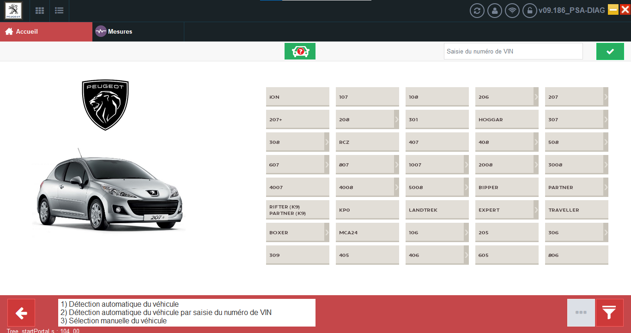Select the BIPPER vehicle model
631x333 pixels.
click(507, 187)
